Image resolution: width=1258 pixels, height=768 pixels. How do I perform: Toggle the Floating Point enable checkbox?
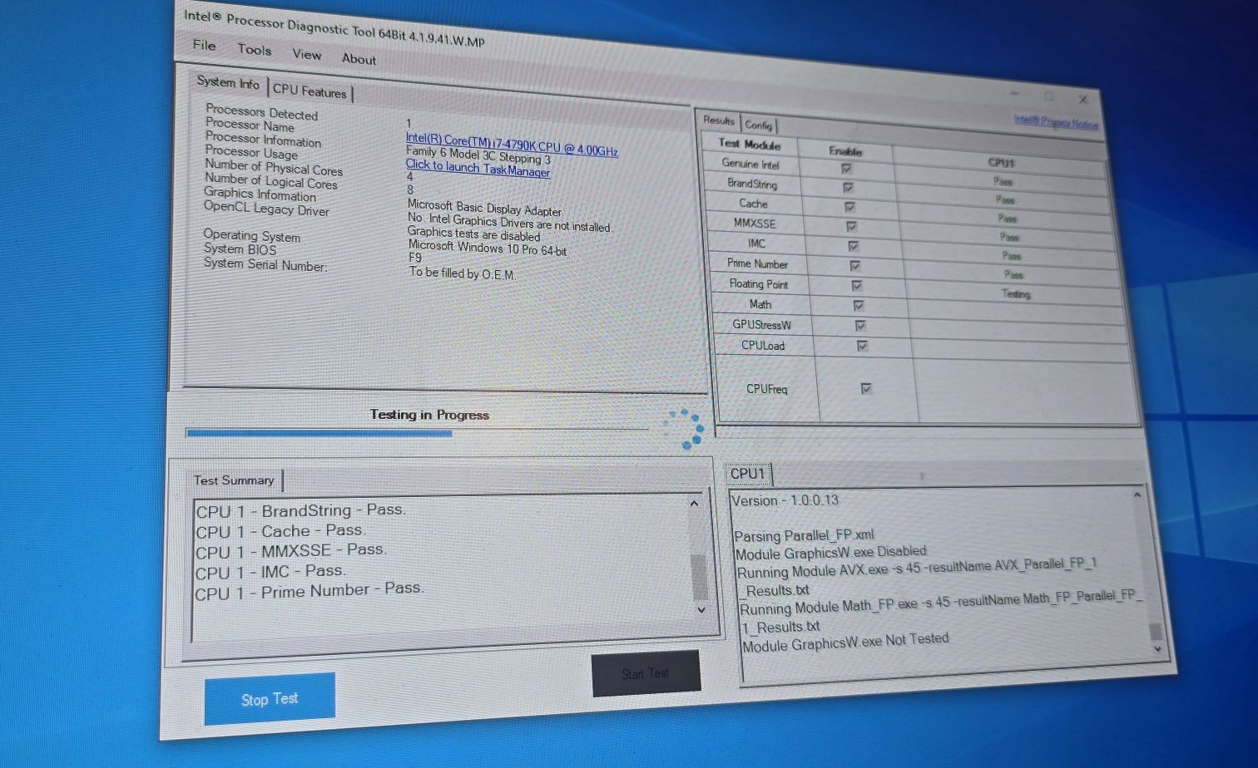(857, 286)
